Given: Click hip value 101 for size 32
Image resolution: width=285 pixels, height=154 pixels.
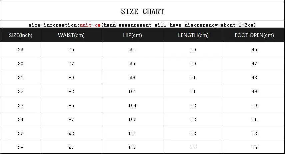Looking at the screenshot, I should point(132,91).
